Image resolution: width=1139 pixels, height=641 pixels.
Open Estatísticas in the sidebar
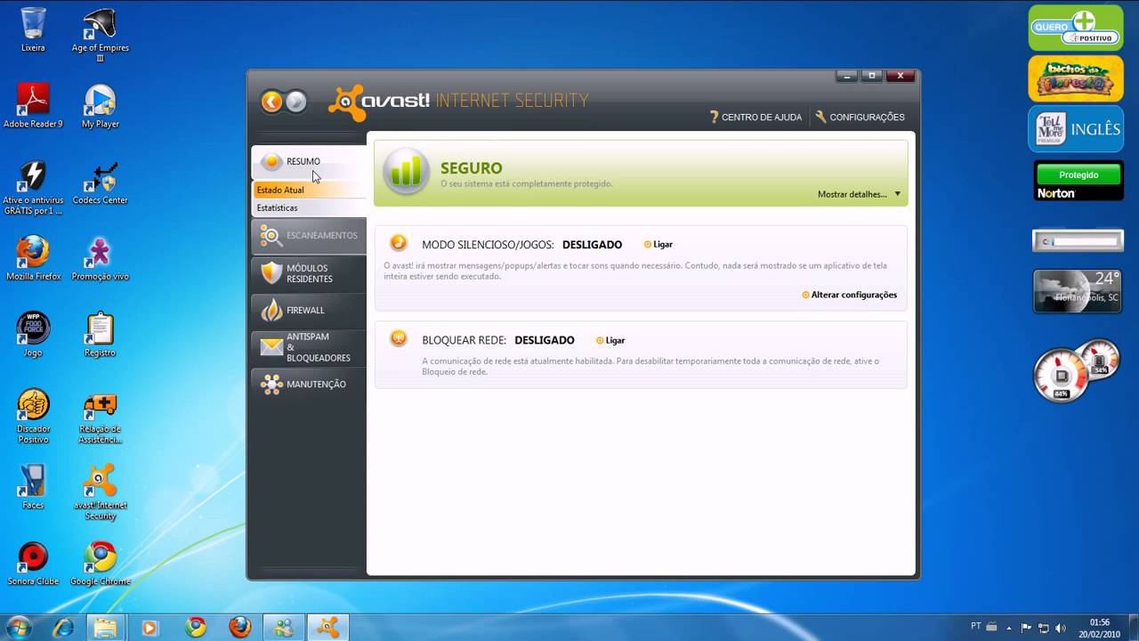309,207
